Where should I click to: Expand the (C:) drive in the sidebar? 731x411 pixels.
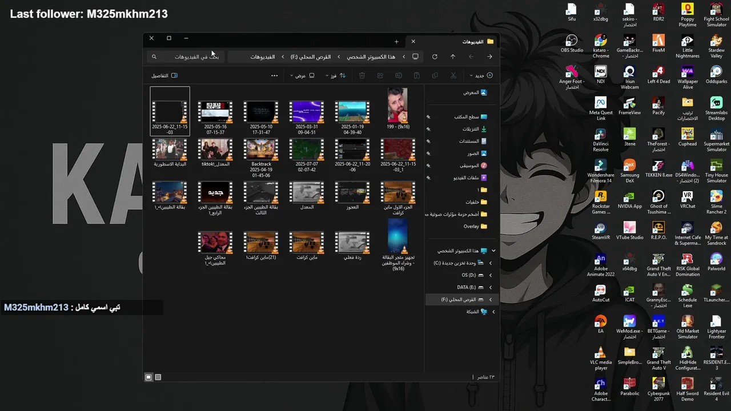(490, 263)
